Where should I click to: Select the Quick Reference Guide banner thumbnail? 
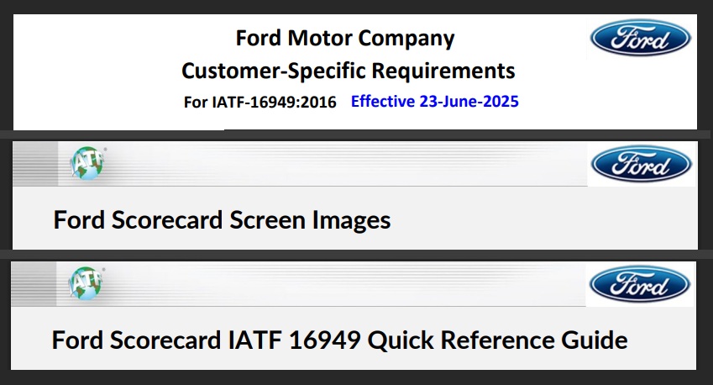coord(354,315)
